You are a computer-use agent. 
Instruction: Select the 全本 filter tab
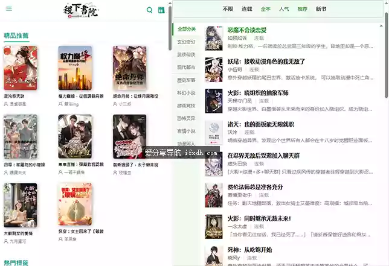(265, 9)
